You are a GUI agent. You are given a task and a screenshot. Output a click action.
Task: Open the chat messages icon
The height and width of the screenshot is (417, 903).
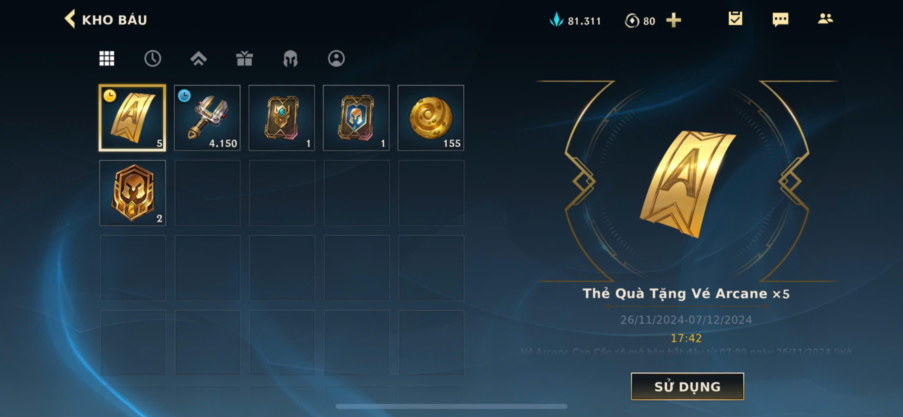pos(780,19)
